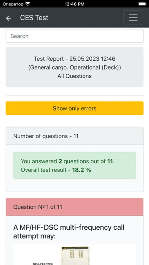Click into the Search field
This screenshot has width=149, height=265.
tap(75, 36)
